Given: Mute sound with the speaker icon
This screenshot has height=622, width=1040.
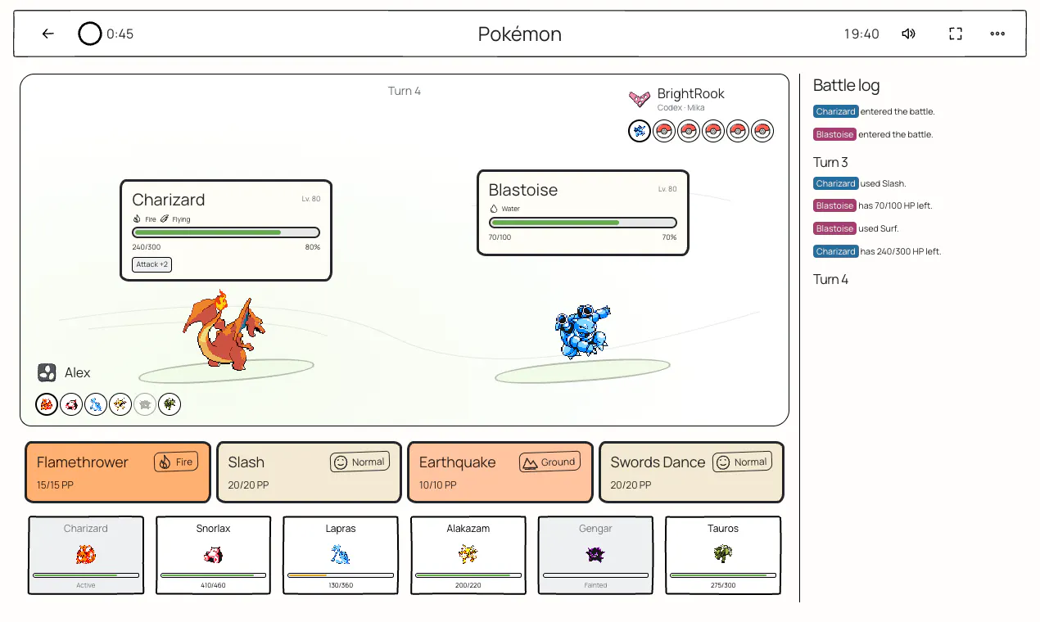Looking at the screenshot, I should (x=908, y=34).
